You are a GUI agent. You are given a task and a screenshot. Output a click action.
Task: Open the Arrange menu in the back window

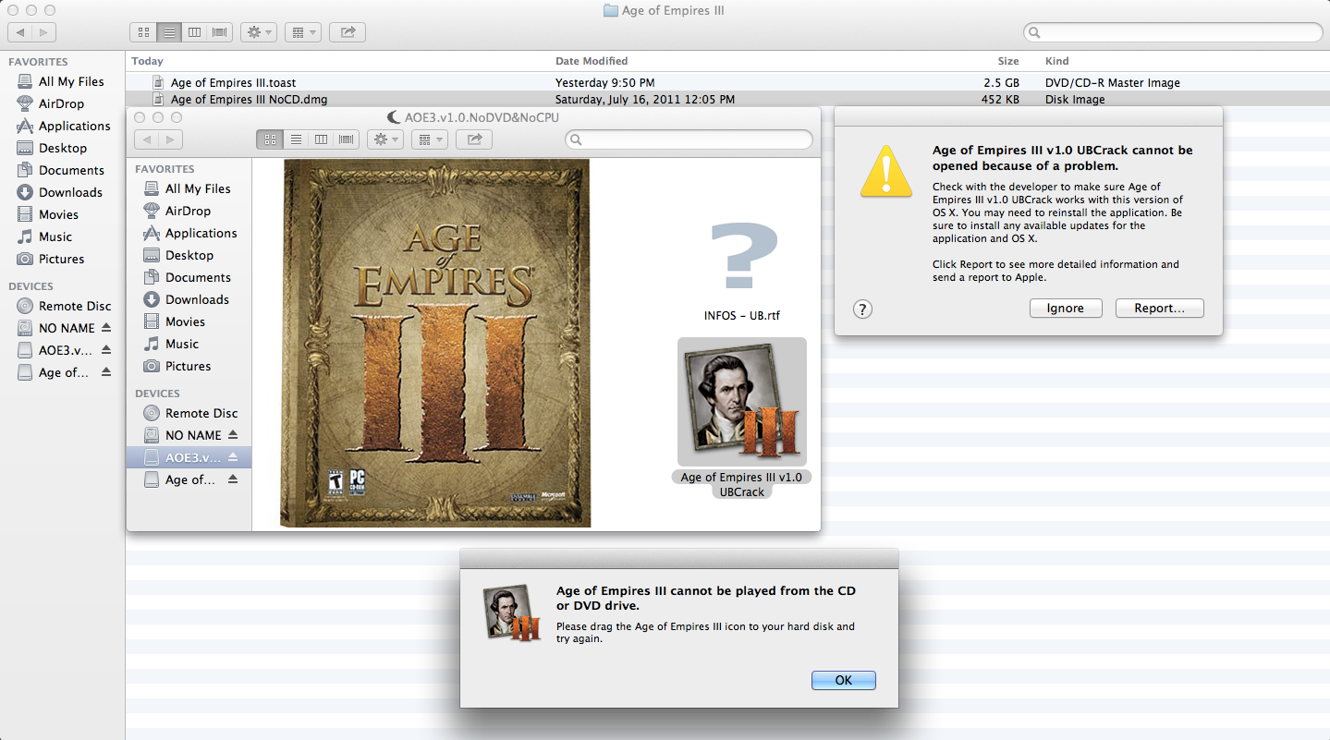coord(302,32)
